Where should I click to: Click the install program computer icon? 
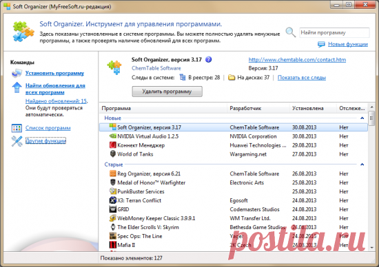point(17,73)
